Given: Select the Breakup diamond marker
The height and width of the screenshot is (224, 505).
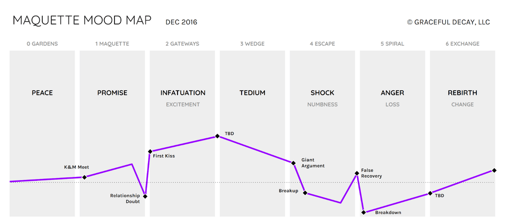Looking at the screenshot, I should (305, 193).
